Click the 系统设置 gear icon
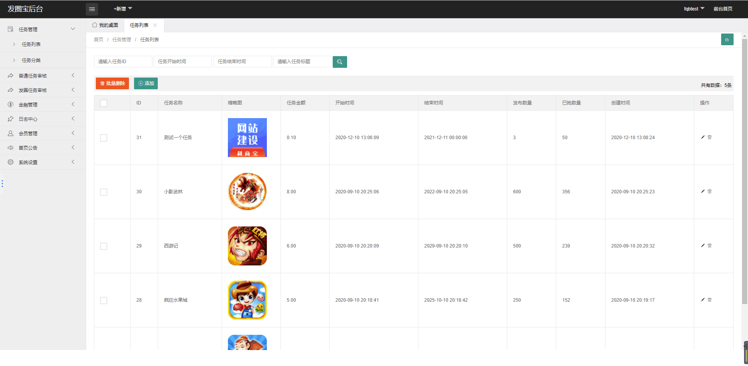This screenshot has width=748, height=366. (11, 162)
